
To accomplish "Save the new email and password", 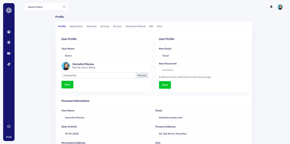I will (x=165, y=85).
